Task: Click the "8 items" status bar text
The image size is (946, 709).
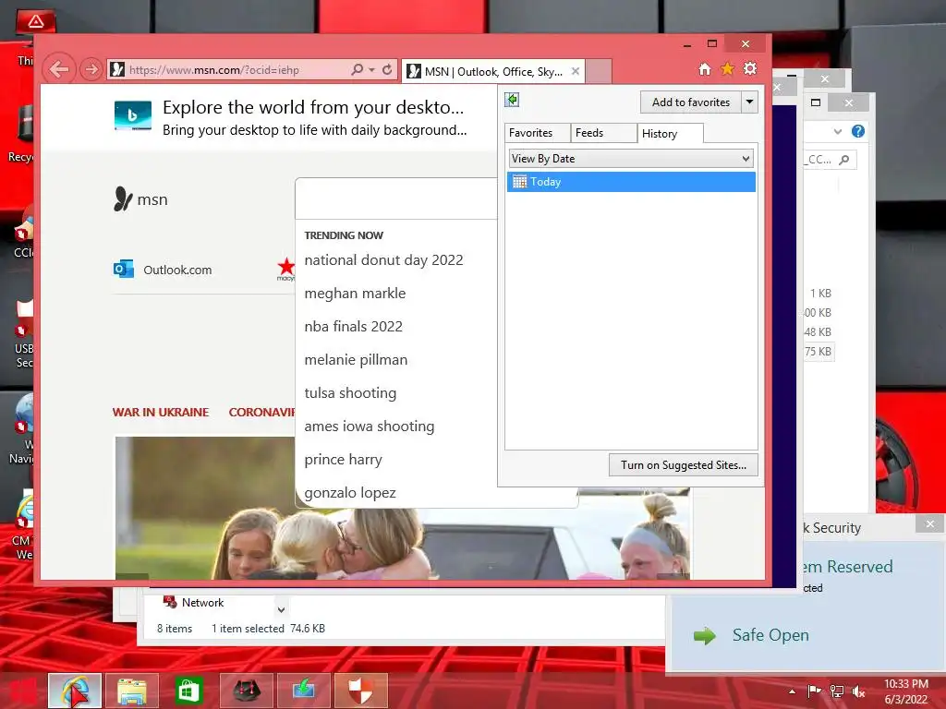Action: coord(175,628)
